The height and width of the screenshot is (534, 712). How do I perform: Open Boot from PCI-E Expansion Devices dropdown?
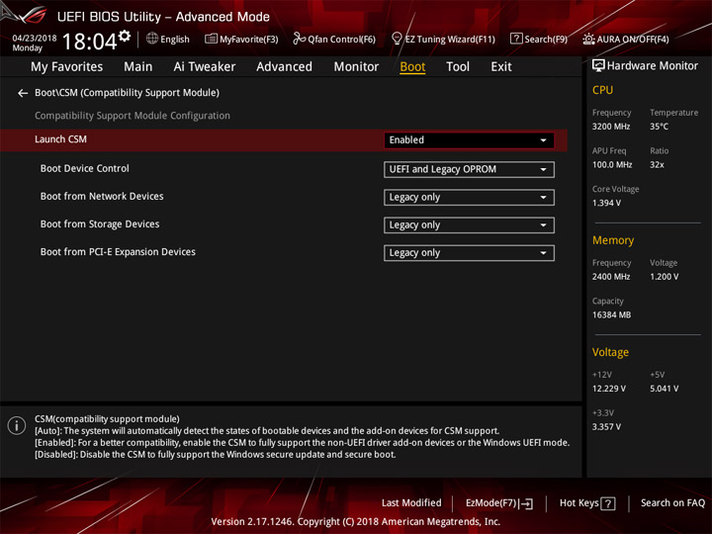(469, 253)
